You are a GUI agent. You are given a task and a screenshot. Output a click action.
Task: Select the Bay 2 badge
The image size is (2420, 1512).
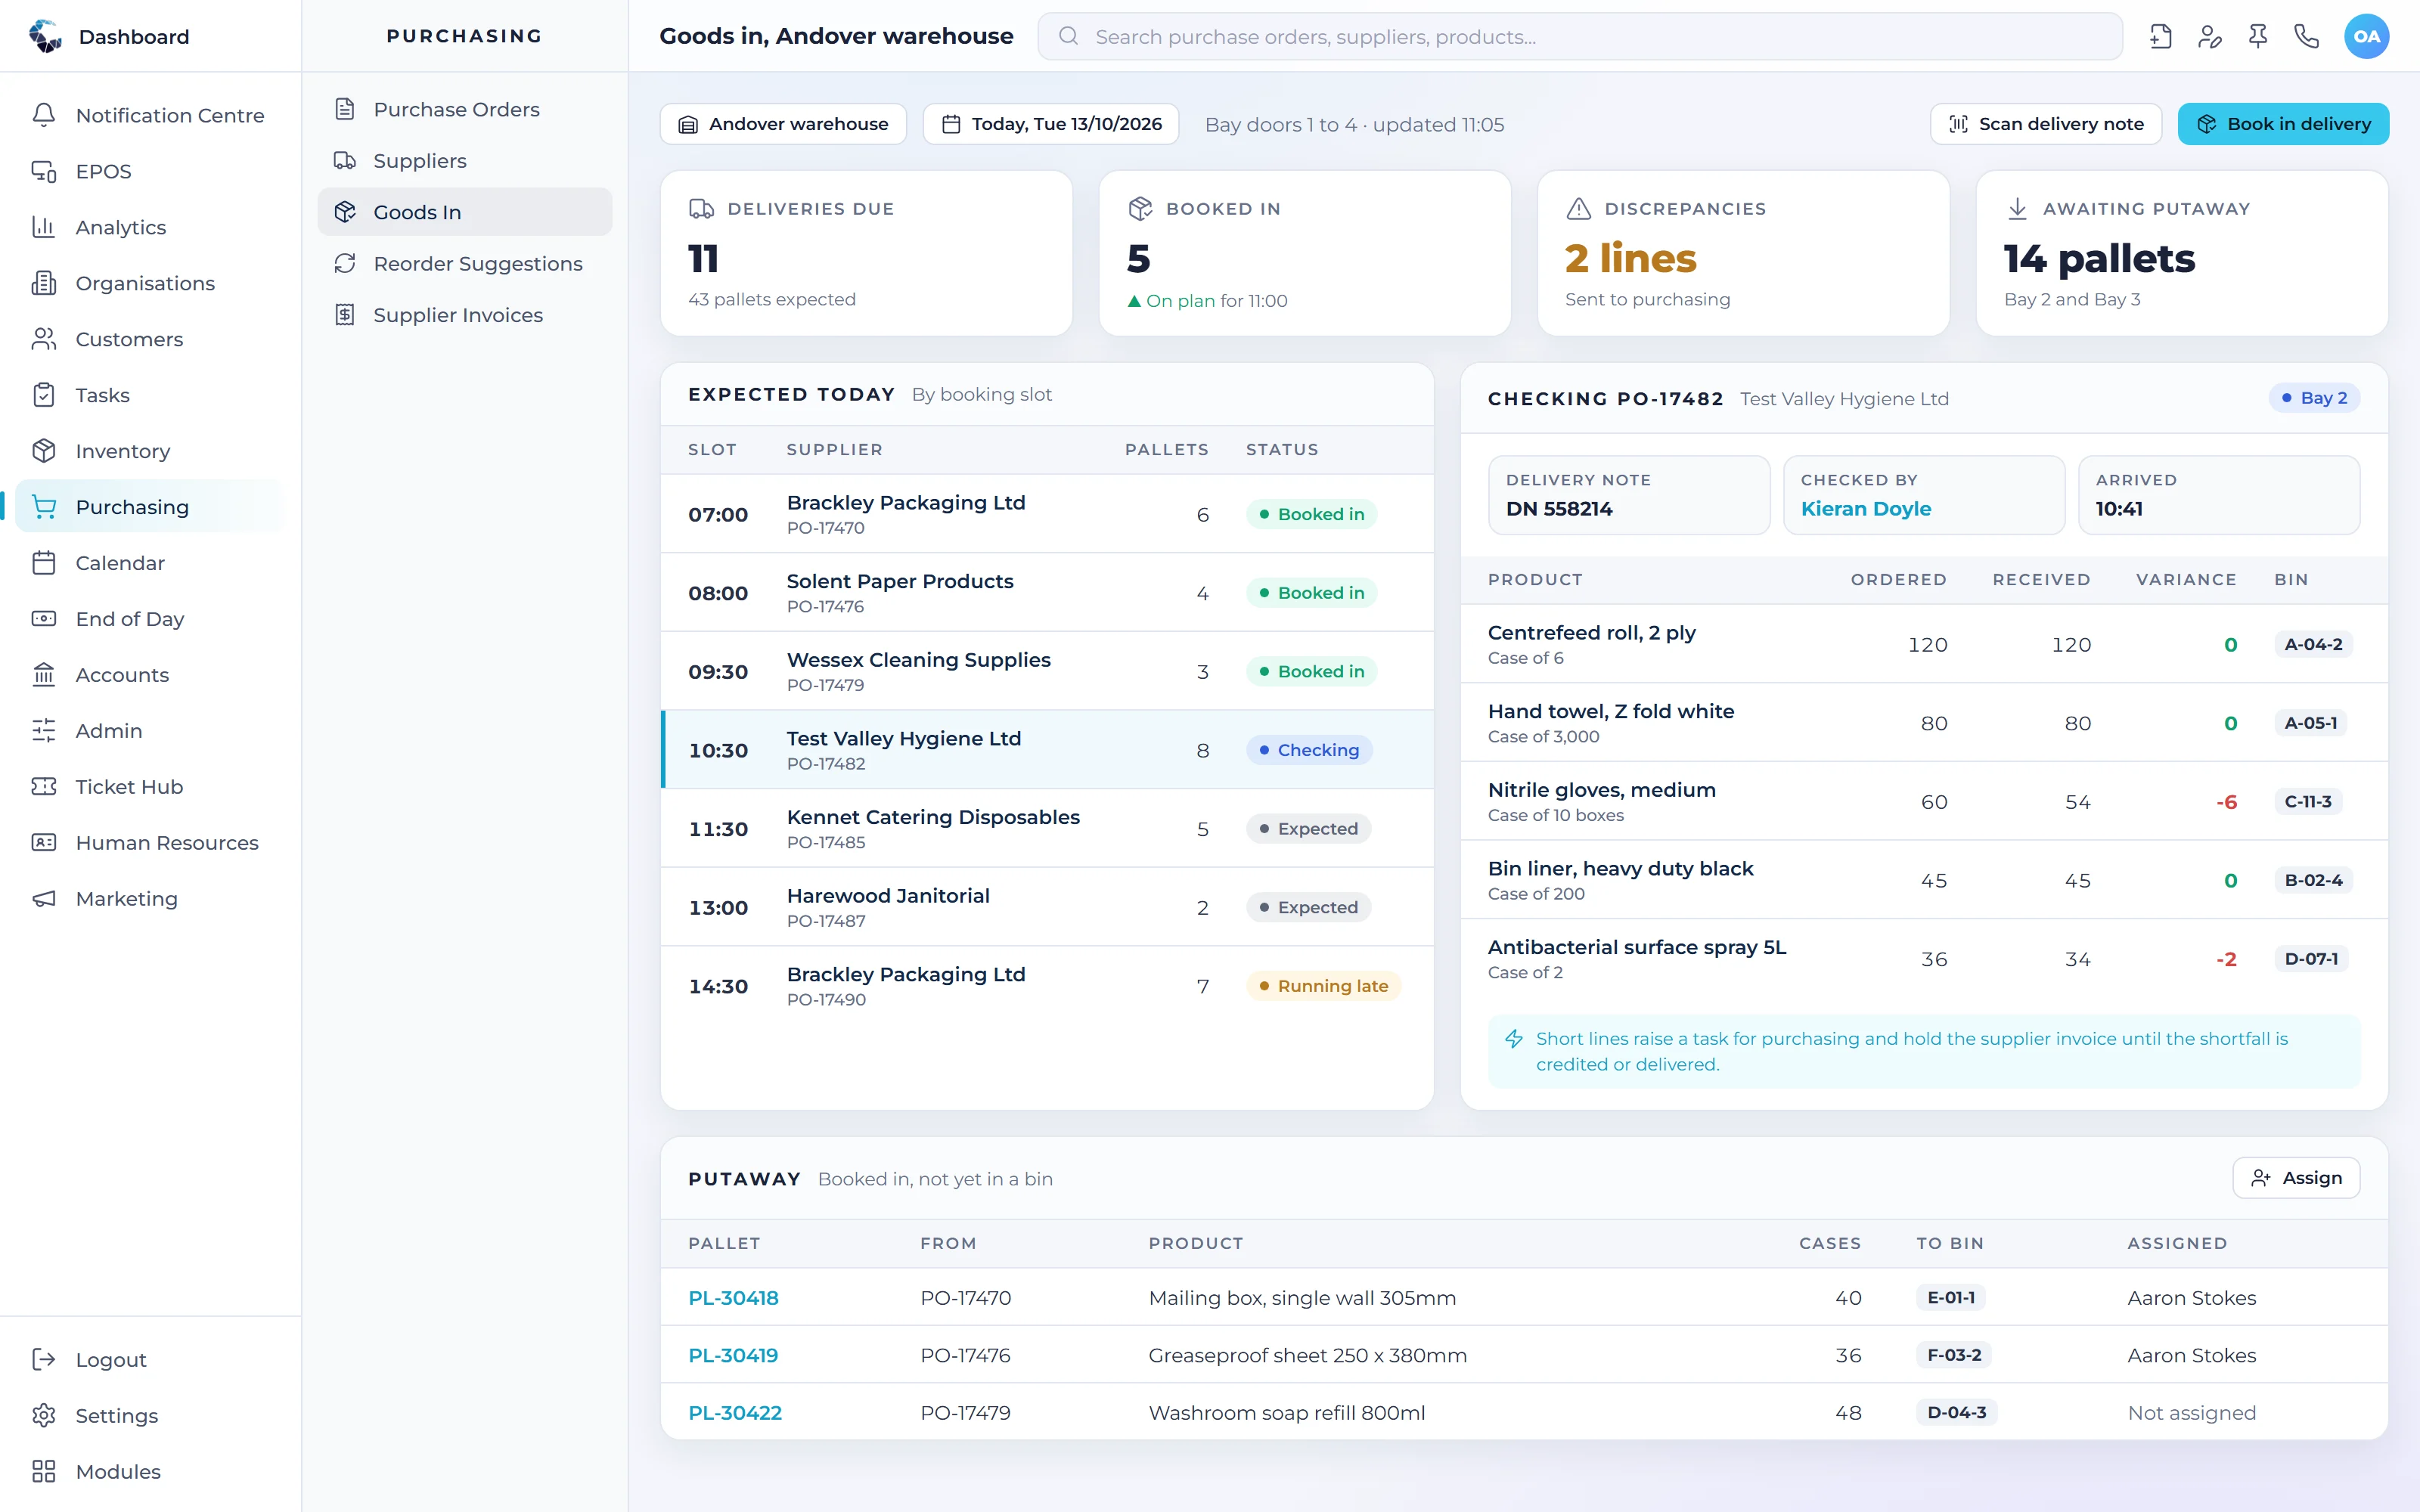pyautogui.click(x=2314, y=398)
